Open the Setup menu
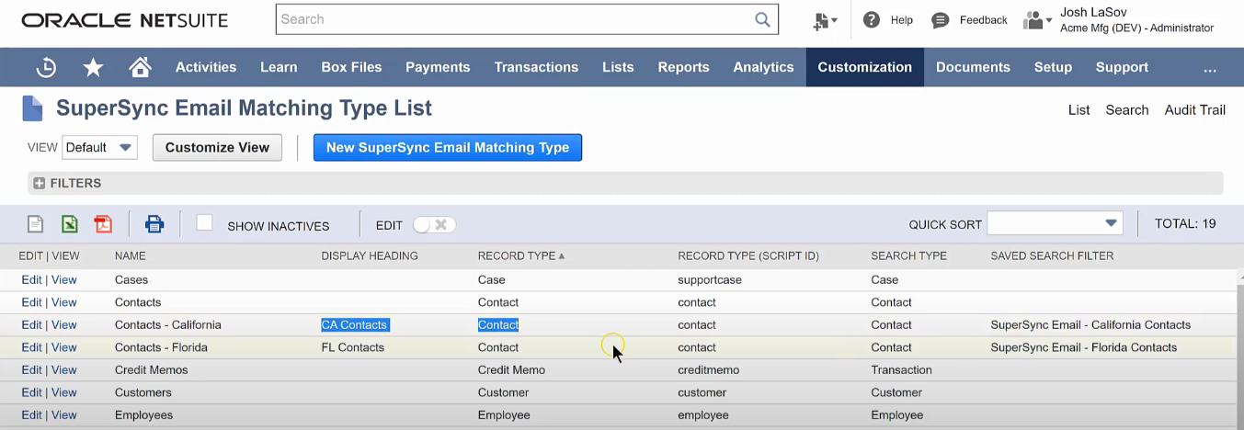The image size is (1244, 430). (1053, 67)
